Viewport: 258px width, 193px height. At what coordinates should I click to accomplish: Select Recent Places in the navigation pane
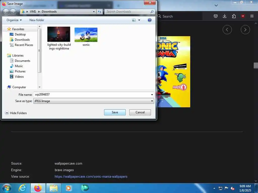point(24,45)
